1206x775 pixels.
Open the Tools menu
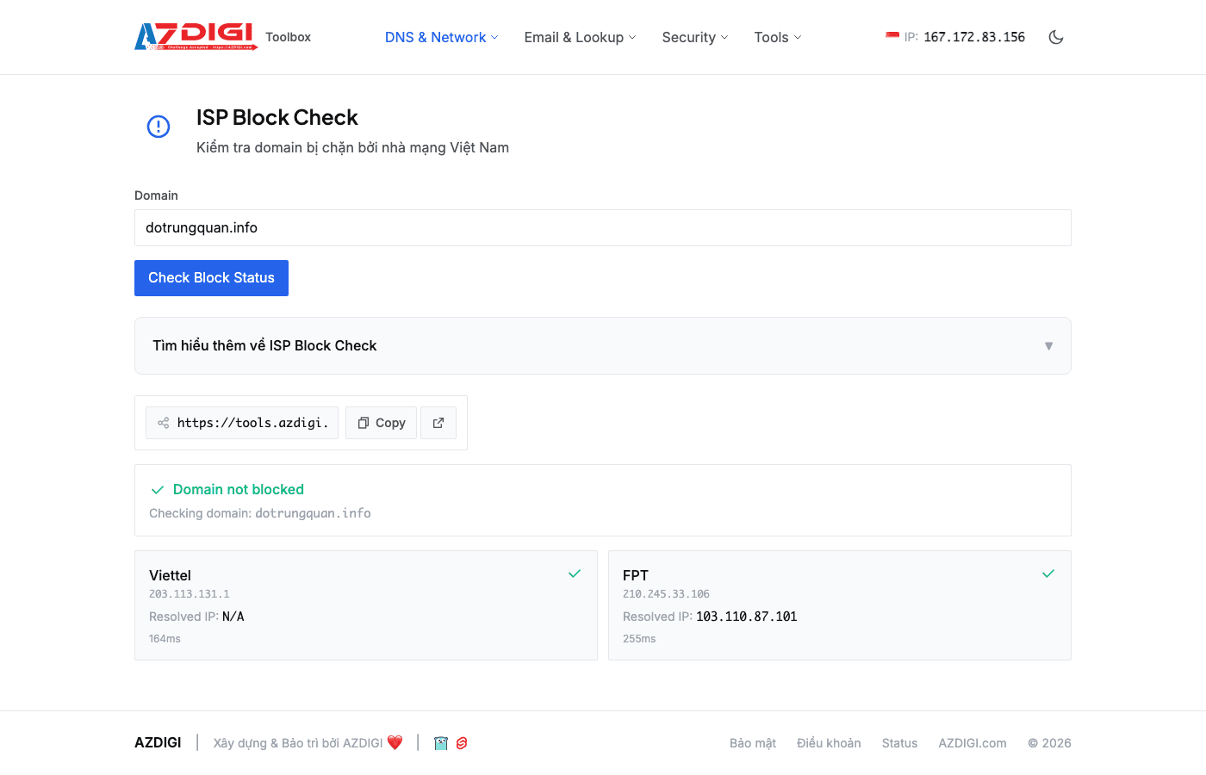777,37
